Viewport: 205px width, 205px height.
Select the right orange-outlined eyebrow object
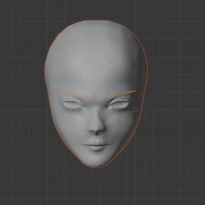120,94
